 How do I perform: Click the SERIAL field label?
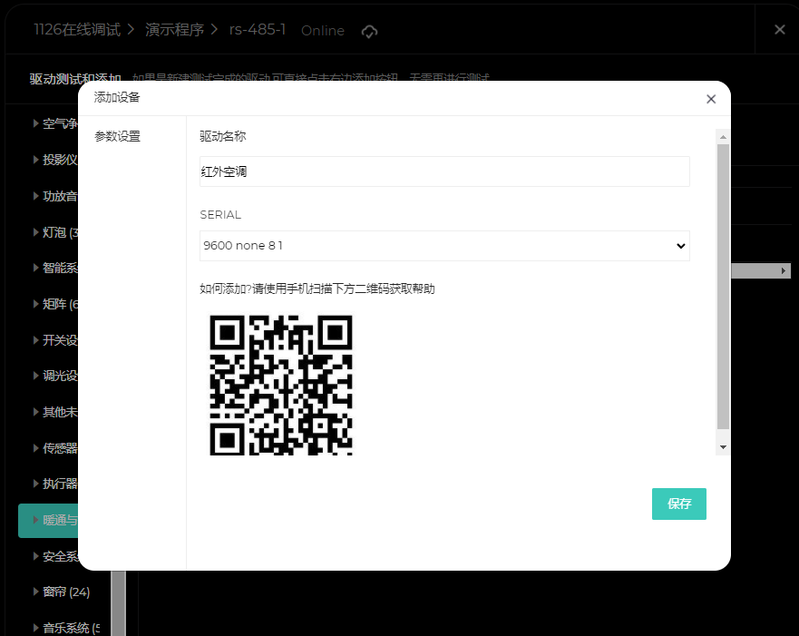(x=220, y=214)
